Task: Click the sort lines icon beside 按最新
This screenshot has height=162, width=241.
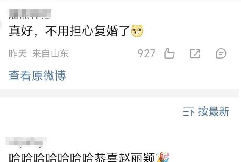Action: pyautogui.click(x=188, y=112)
